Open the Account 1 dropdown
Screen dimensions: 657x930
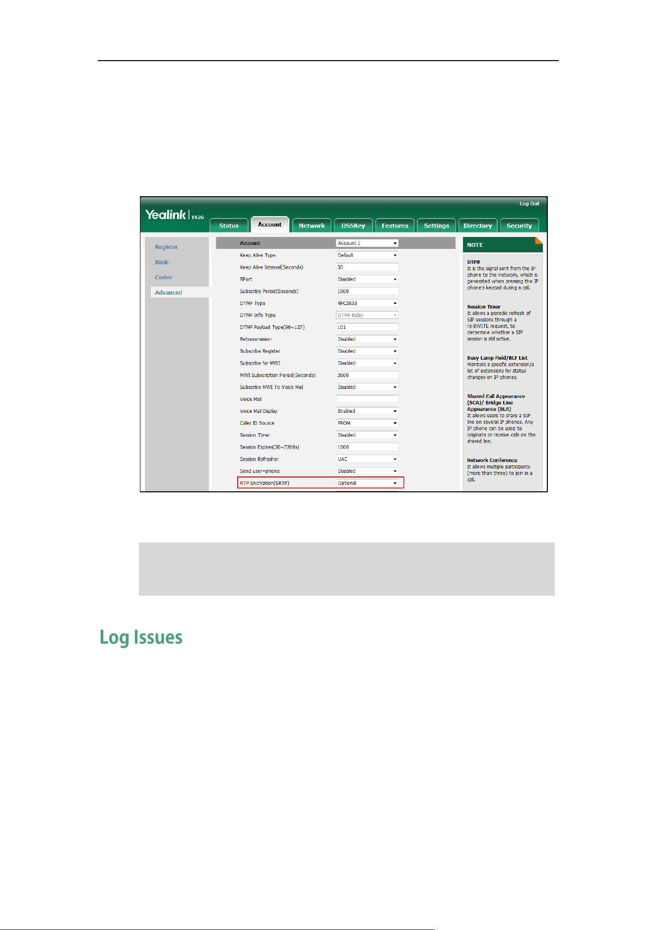(x=367, y=243)
